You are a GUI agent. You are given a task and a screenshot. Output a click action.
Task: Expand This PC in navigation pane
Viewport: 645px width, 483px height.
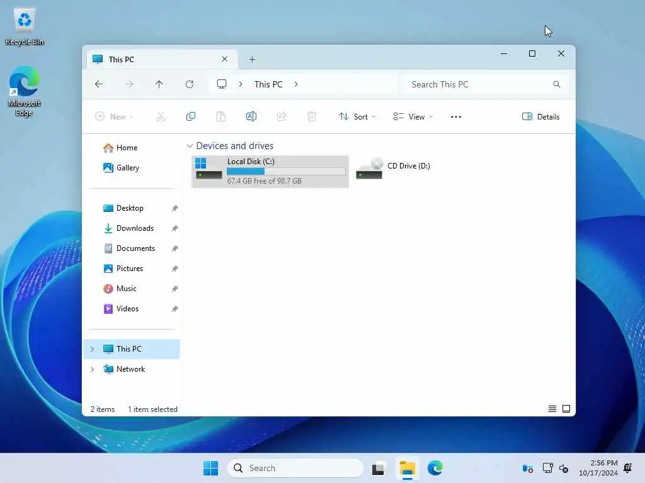(x=93, y=349)
